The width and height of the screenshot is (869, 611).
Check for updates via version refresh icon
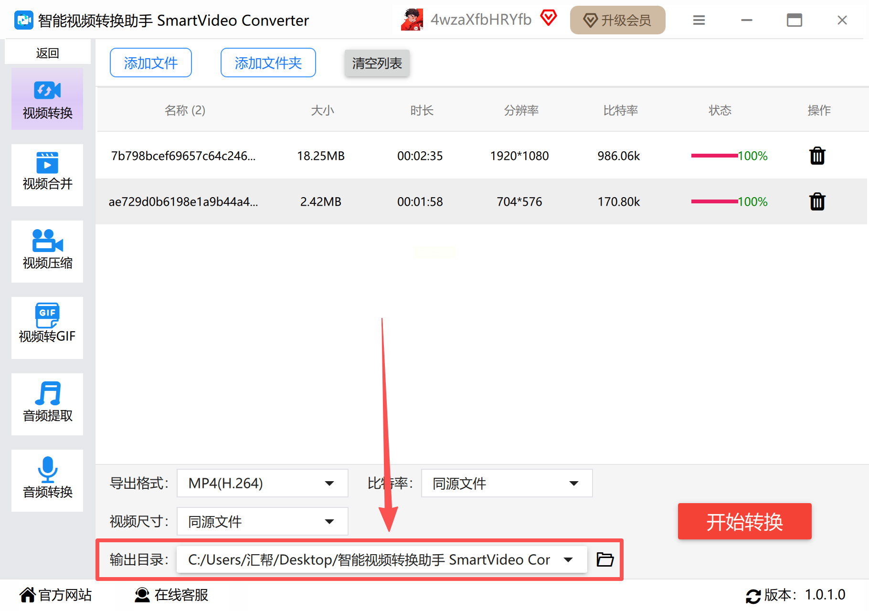[x=753, y=596]
